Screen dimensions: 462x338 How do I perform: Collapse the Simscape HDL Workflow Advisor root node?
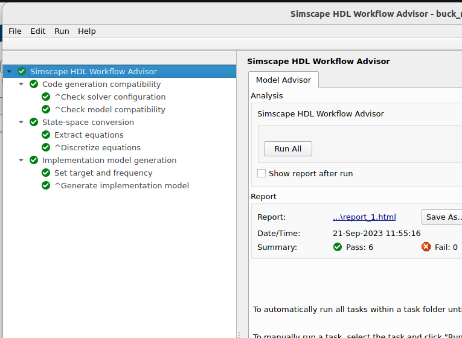[9, 72]
